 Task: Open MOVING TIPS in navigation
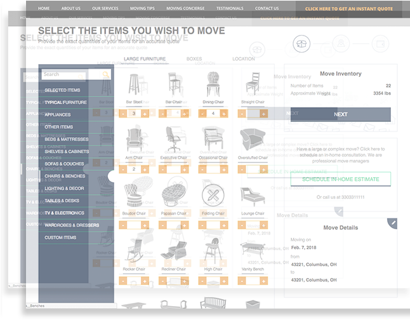click(142, 8)
